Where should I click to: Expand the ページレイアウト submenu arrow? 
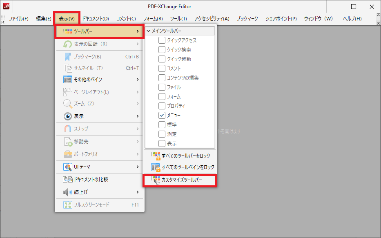pyautogui.click(x=138, y=92)
